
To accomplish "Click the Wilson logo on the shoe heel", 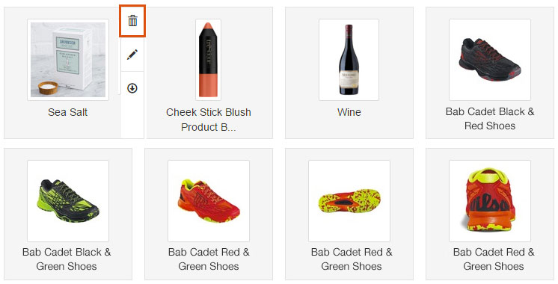I will (x=488, y=205).
